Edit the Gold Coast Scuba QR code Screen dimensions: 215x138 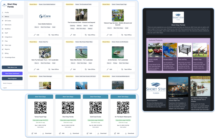tap(89, 133)
